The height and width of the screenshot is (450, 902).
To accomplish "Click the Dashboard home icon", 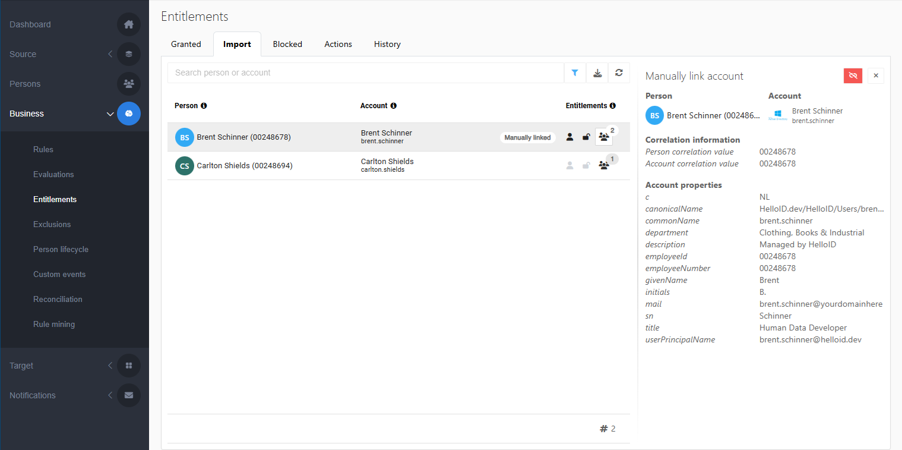I will [x=129, y=24].
